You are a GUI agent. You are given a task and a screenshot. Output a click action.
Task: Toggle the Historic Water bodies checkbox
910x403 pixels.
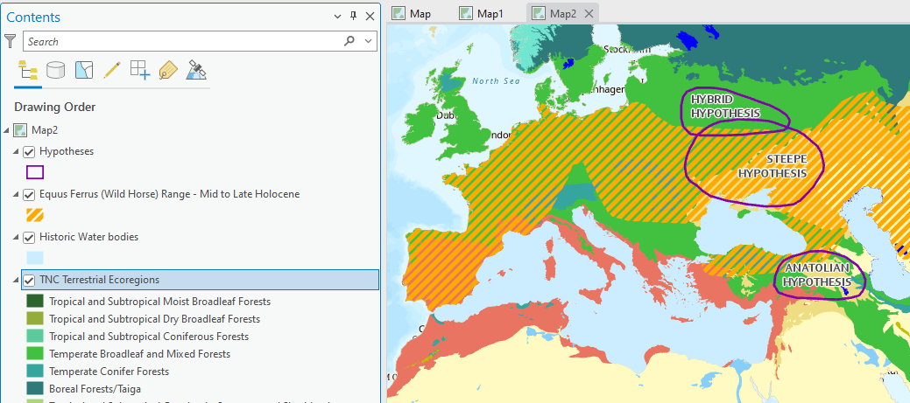pyautogui.click(x=29, y=237)
